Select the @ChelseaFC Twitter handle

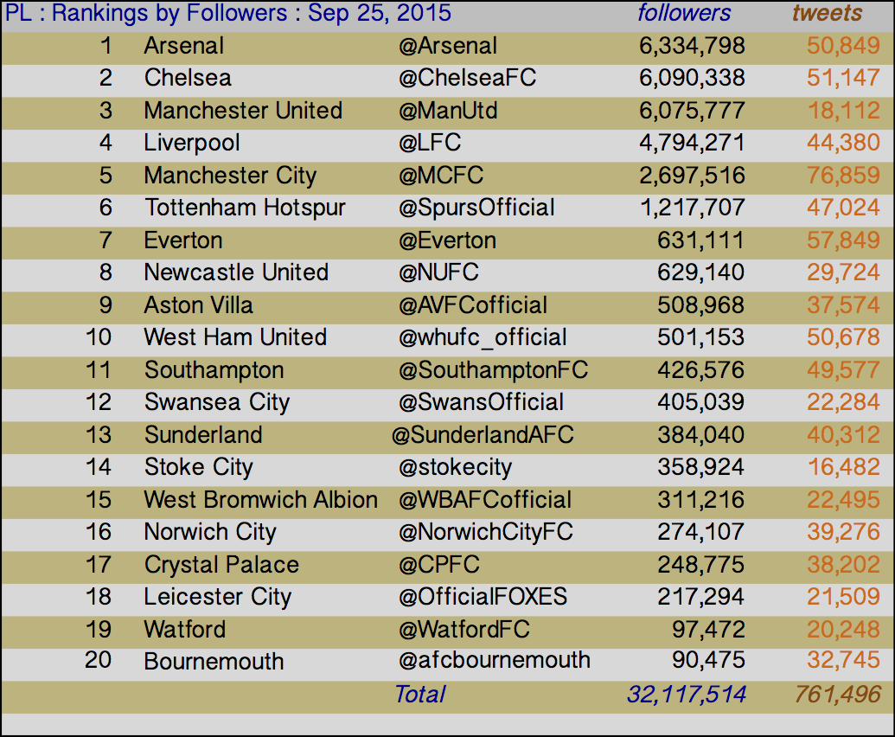pyautogui.click(x=467, y=78)
